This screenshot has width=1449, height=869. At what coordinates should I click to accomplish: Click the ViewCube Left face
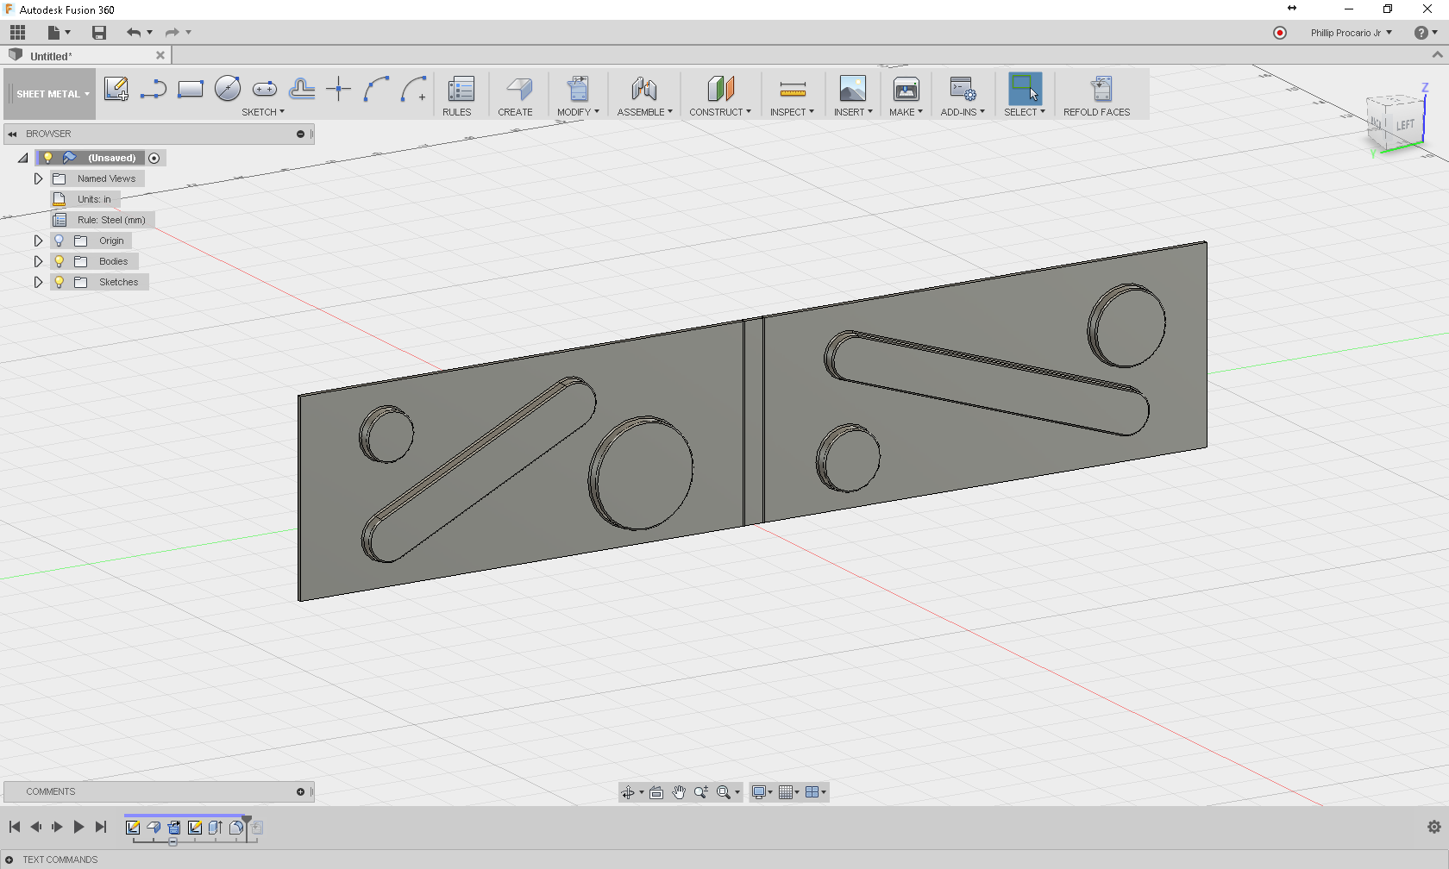[1405, 125]
